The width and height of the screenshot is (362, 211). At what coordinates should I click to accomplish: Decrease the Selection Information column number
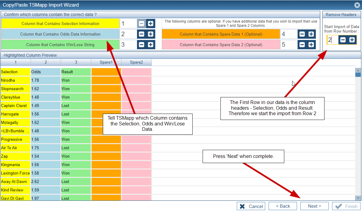[x=142, y=24]
